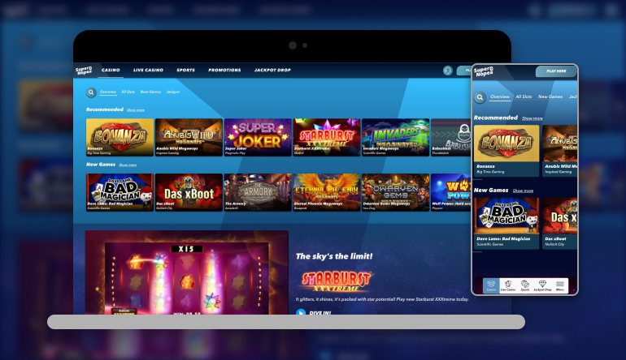Click the DIVE IN! link
The image size is (626, 360).
320,313
